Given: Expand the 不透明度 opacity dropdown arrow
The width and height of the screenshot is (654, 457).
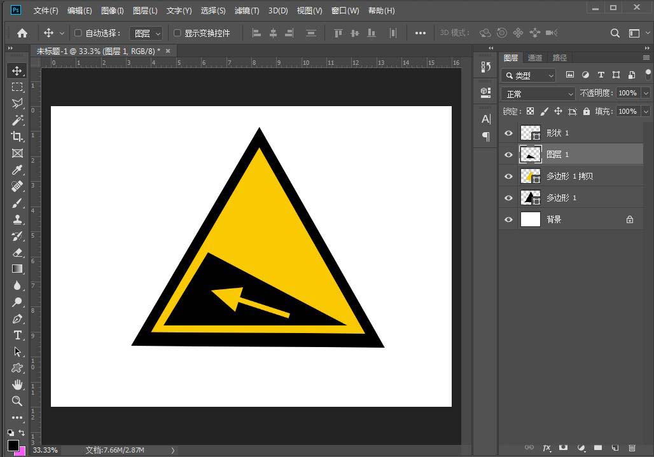Looking at the screenshot, I should pos(646,93).
